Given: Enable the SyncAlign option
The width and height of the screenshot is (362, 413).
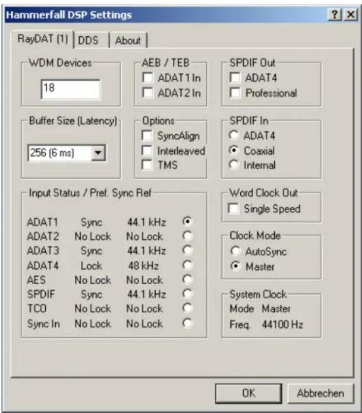Looking at the screenshot, I should click(x=147, y=136).
